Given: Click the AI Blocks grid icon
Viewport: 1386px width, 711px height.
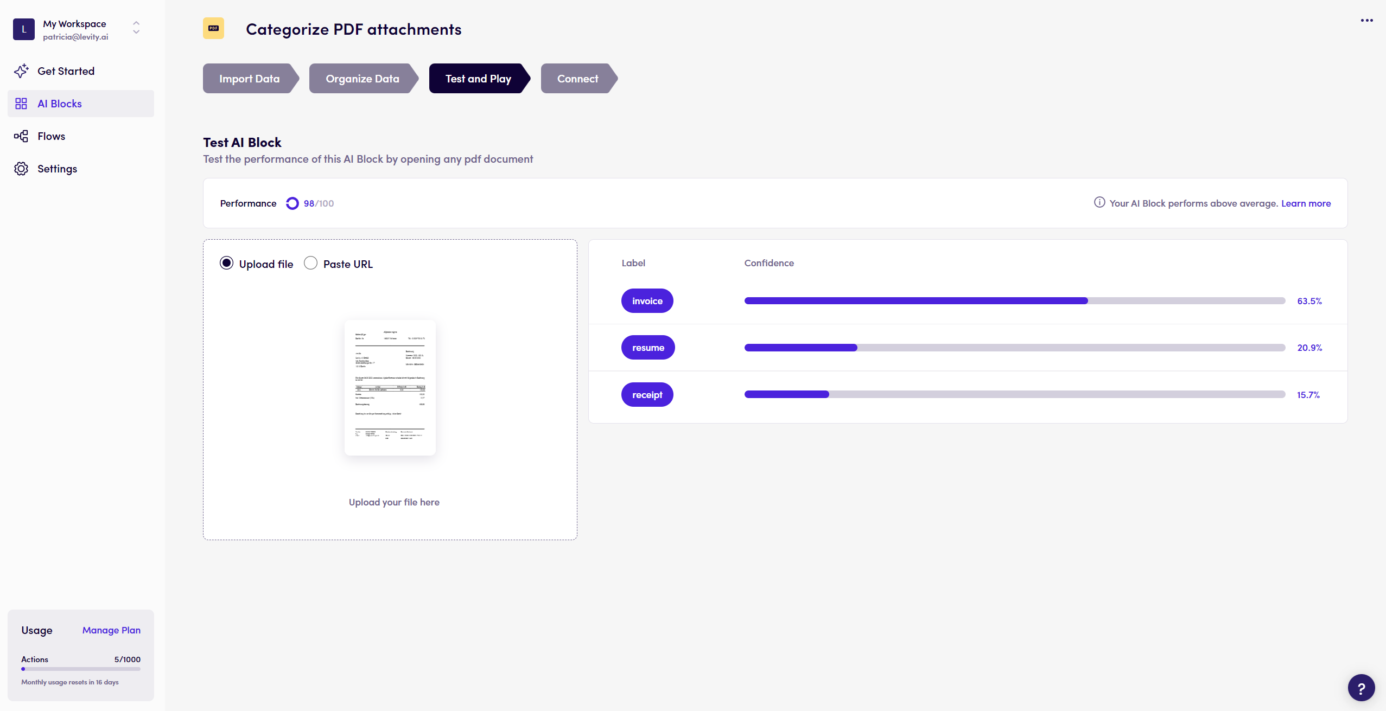Looking at the screenshot, I should click(21, 104).
